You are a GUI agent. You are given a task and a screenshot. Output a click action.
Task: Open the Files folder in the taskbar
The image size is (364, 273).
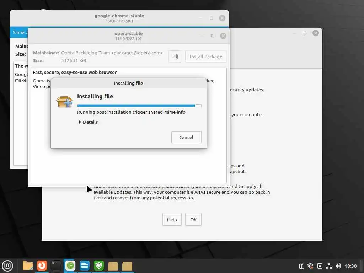coord(27,266)
